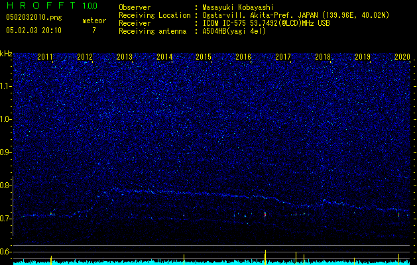Click the 2016 time axis marker

pyautogui.click(x=243, y=56)
